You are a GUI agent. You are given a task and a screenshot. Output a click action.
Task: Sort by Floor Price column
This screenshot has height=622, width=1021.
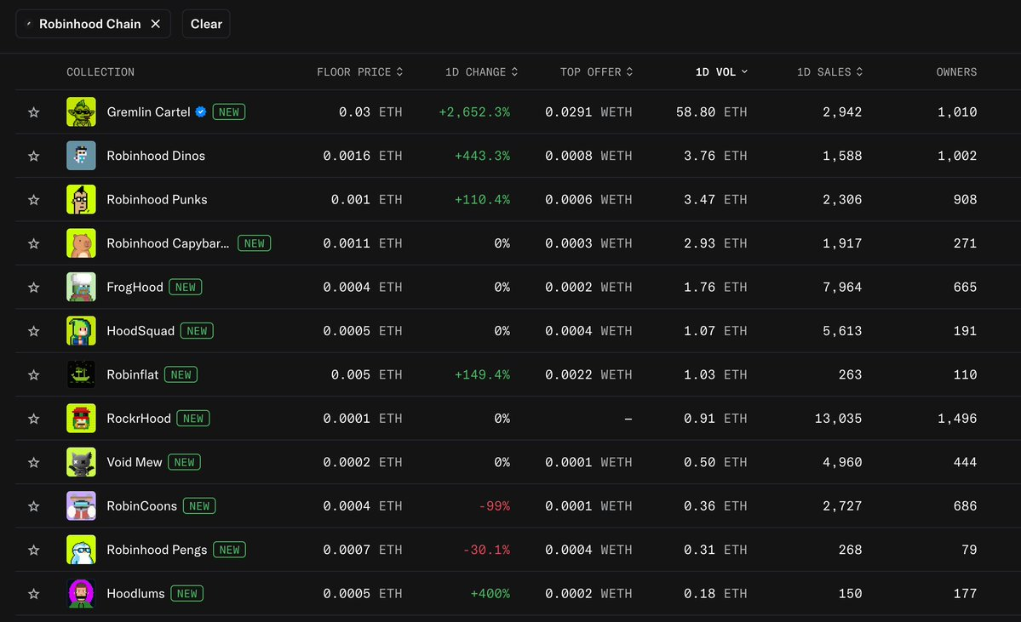point(359,72)
